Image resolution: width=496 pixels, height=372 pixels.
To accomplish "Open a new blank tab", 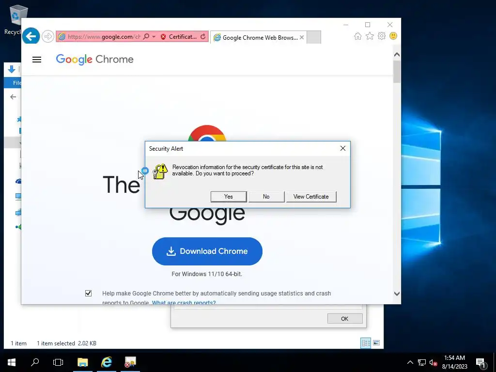I will pyautogui.click(x=314, y=37).
